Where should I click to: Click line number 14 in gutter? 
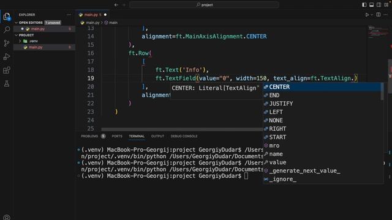coord(91,37)
